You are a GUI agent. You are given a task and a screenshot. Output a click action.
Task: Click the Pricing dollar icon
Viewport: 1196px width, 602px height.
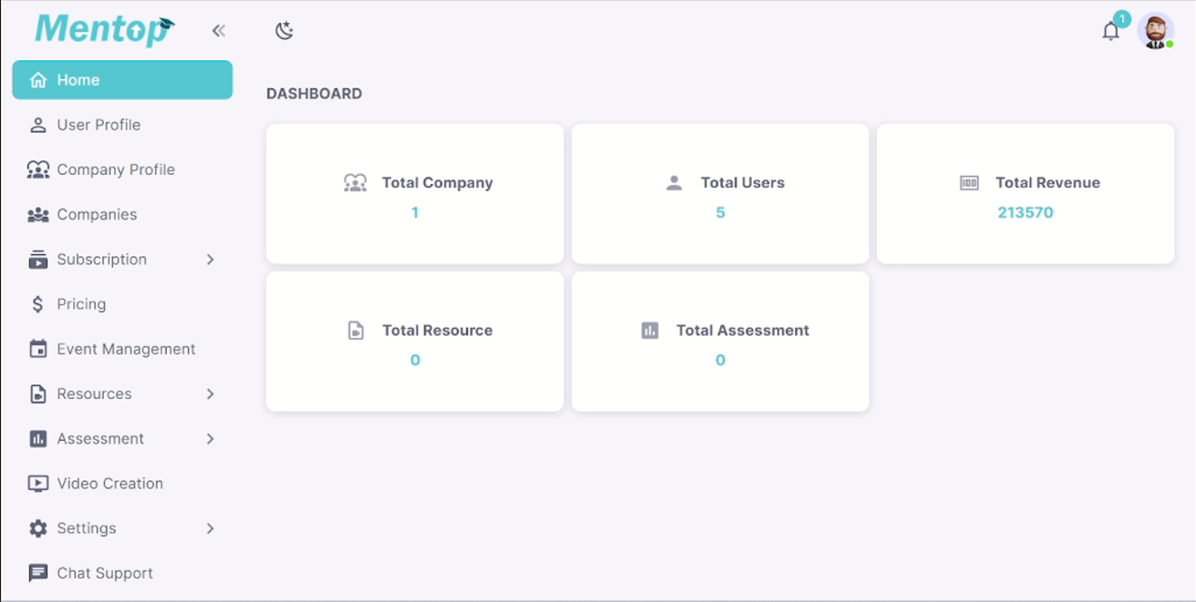(38, 304)
